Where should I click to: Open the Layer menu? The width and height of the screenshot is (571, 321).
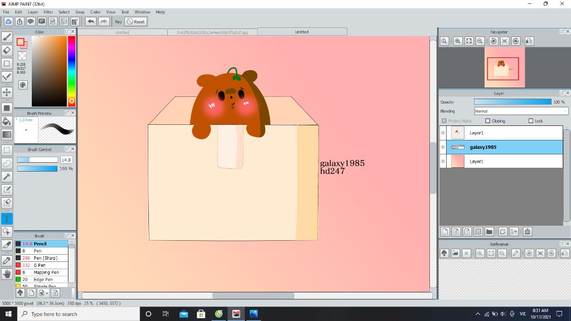33,12
